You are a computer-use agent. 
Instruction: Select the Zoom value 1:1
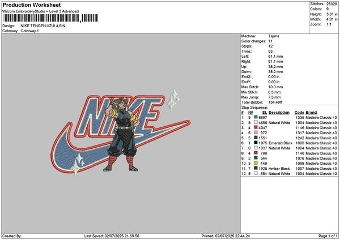[329, 24]
